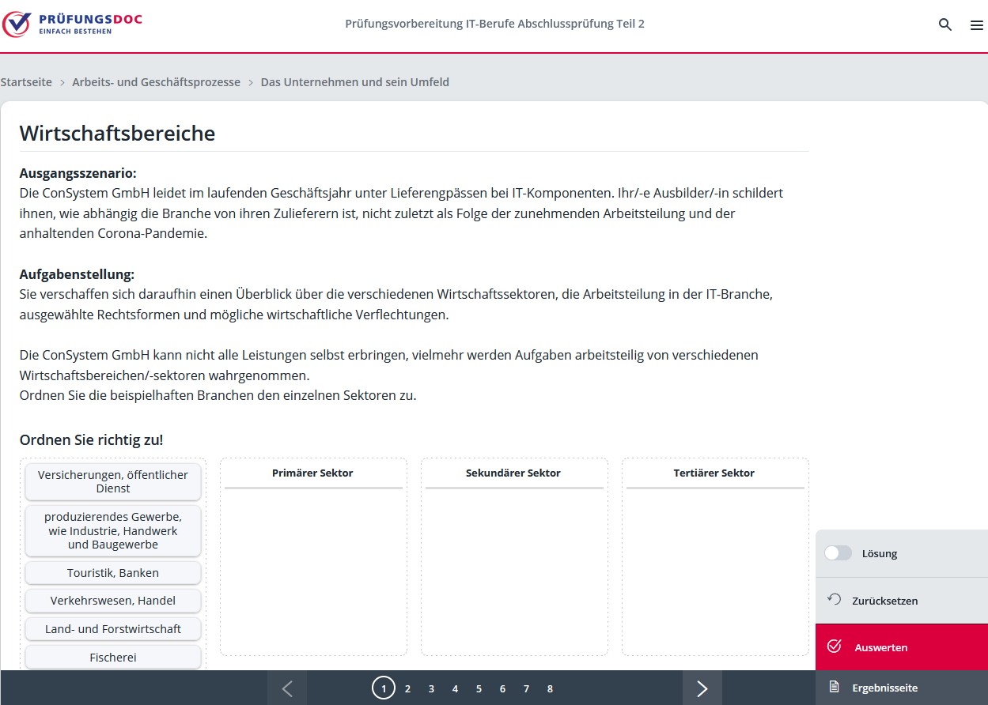Jump to question page 5
The image size is (988, 705).
[x=479, y=688]
